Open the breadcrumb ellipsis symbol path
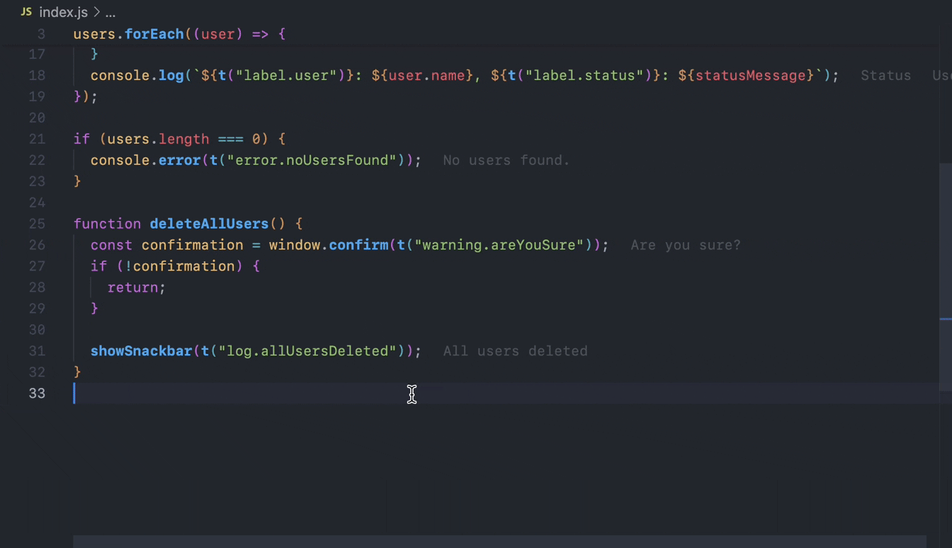This screenshot has height=548, width=952. pos(110,13)
